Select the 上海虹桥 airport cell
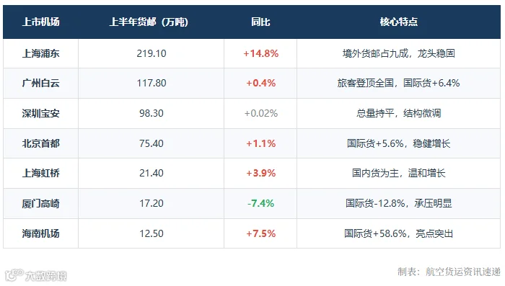 [41, 173]
